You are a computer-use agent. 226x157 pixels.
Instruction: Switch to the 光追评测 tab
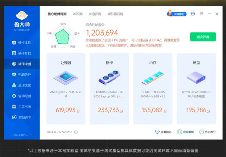click(x=95, y=14)
